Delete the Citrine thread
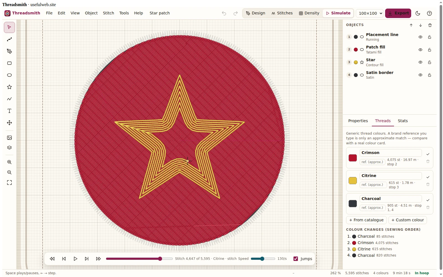The height and width of the screenshot is (277, 443). 428,184
